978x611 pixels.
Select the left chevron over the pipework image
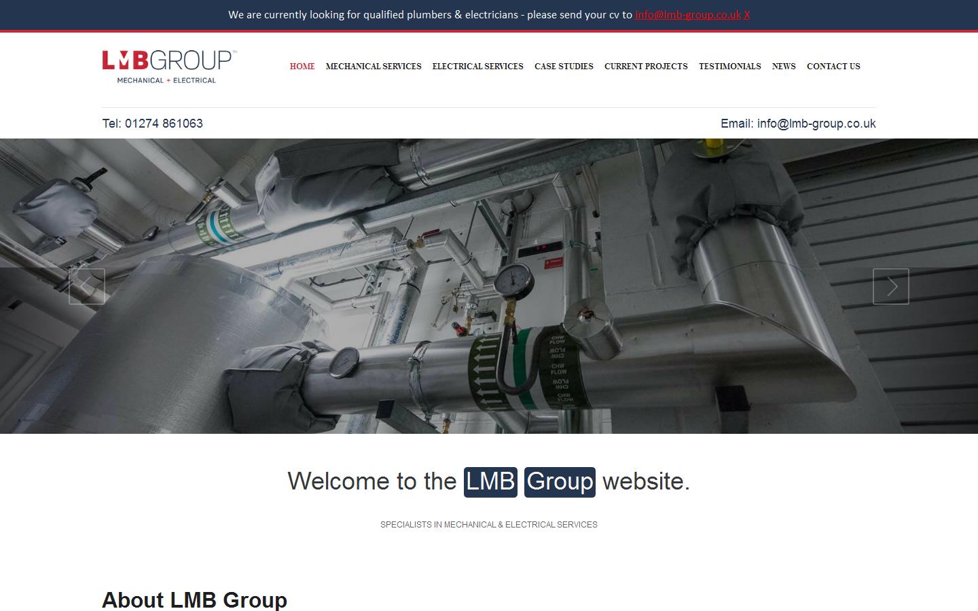click(86, 286)
